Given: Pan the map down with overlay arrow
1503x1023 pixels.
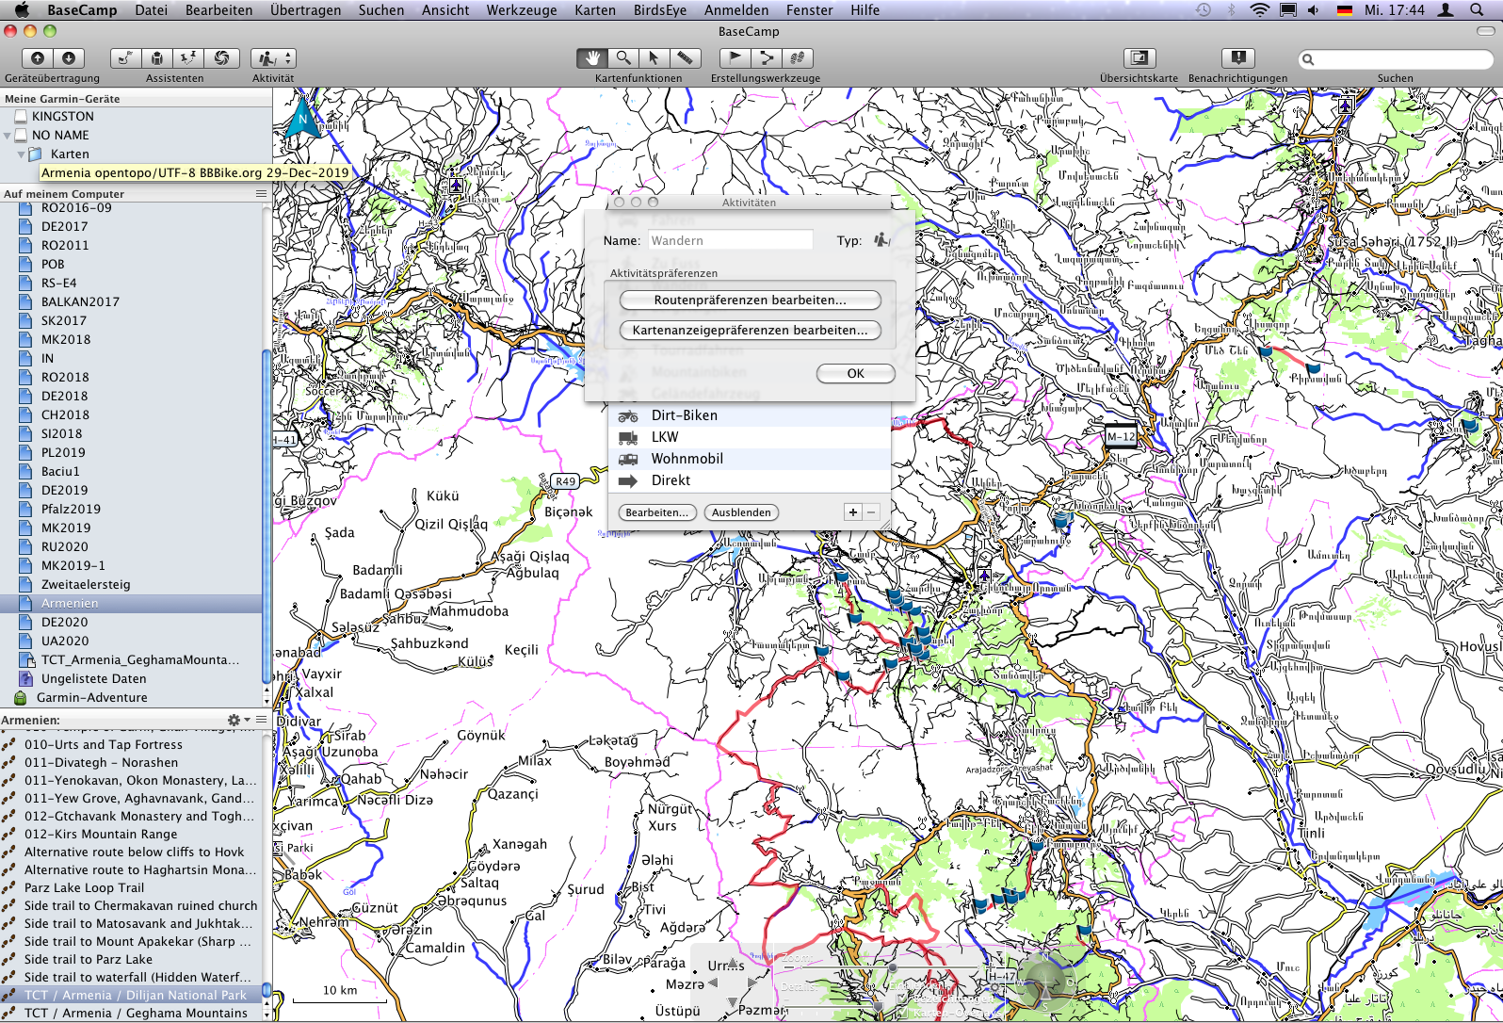Looking at the screenshot, I should pos(733,1001).
